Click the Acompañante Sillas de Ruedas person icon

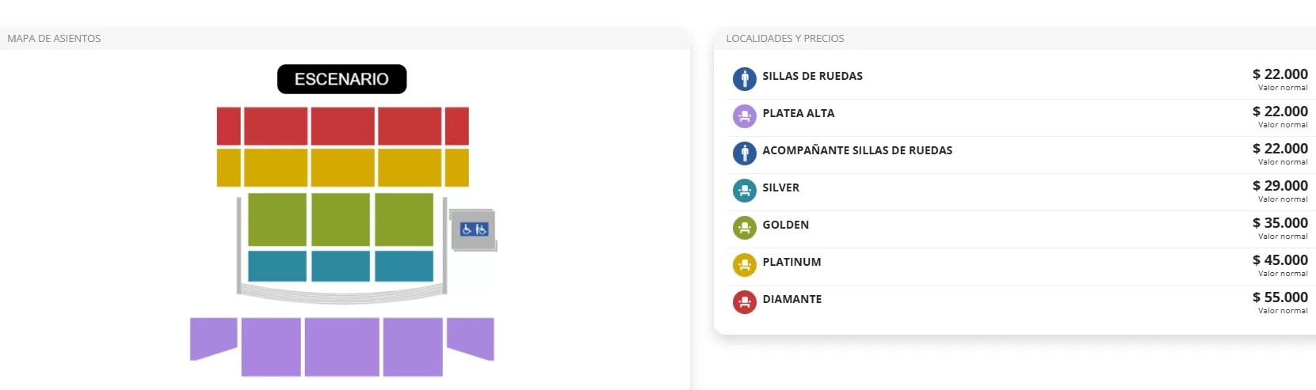pos(744,153)
